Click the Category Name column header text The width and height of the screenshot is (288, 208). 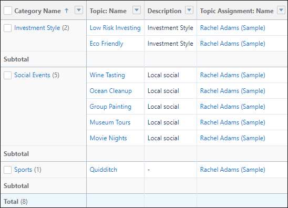coord(37,11)
